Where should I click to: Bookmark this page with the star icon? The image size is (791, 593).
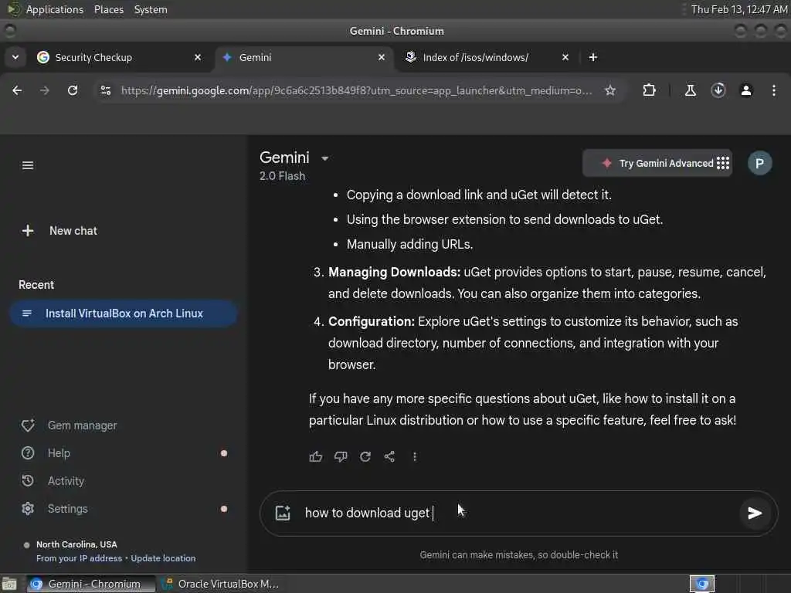point(610,90)
